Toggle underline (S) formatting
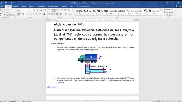 click(23, 14)
